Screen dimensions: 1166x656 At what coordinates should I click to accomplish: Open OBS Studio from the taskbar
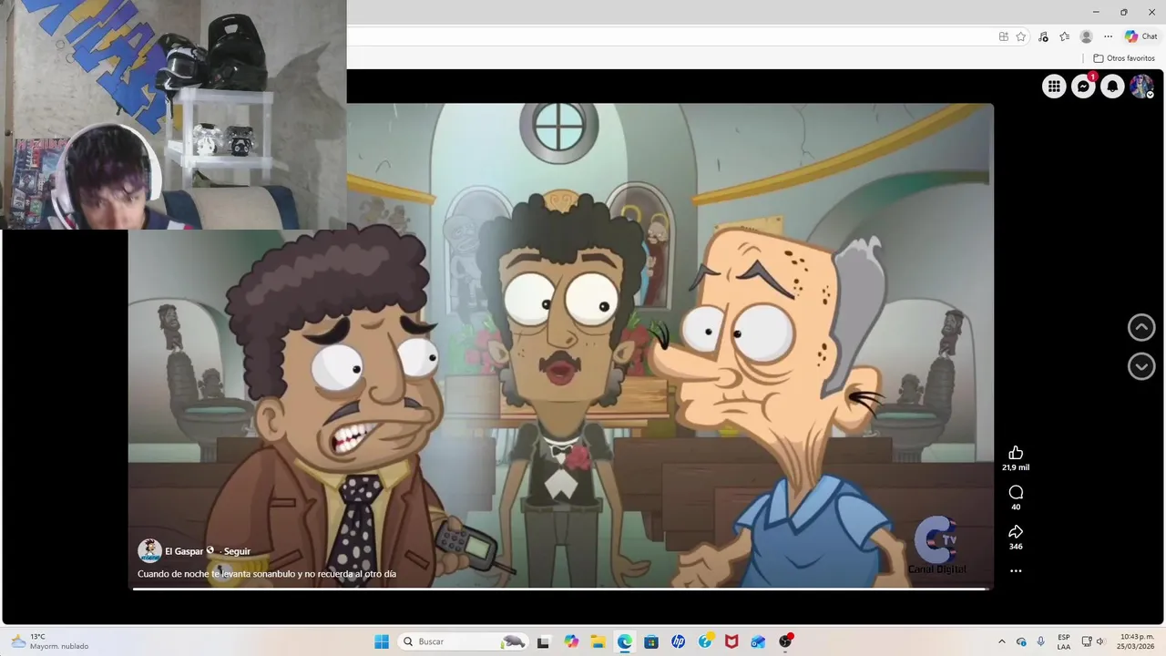[785, 641]
